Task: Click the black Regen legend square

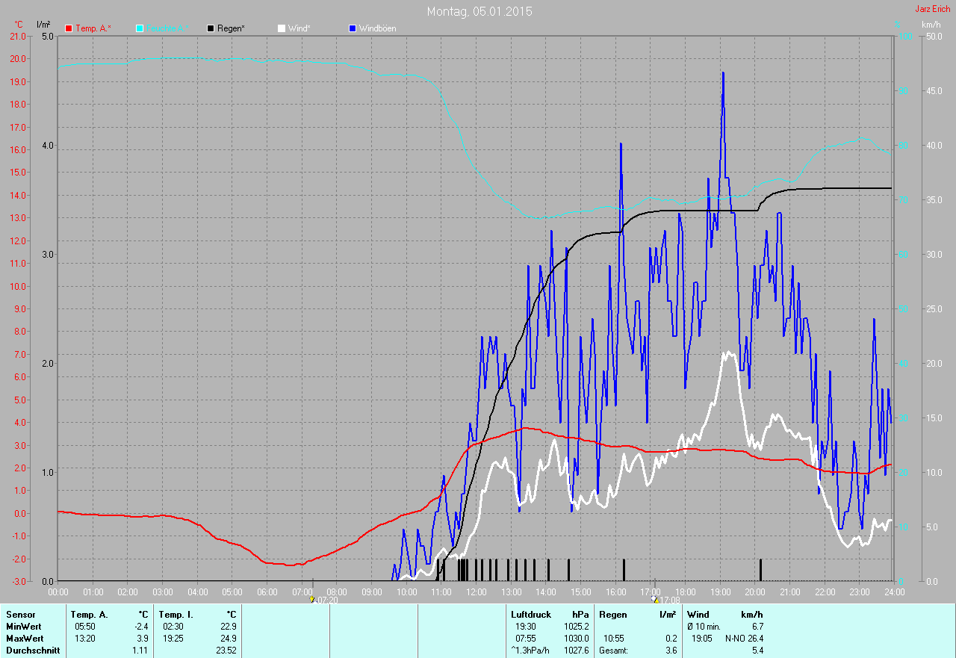Action: [211, 28]
